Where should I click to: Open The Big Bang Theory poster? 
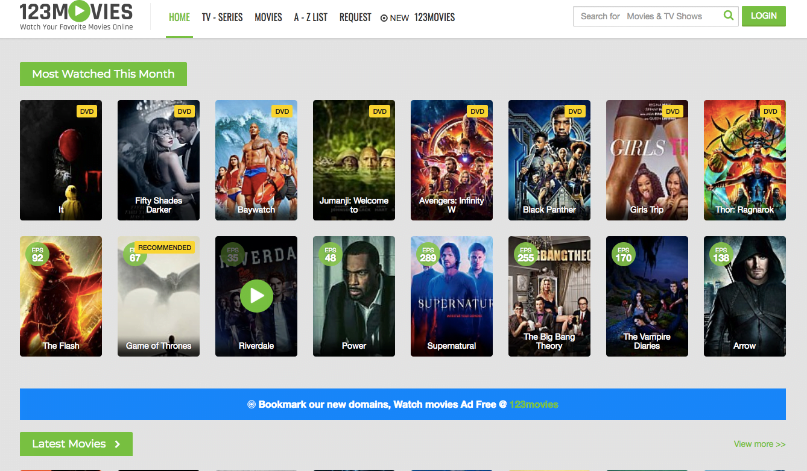coord(549,296)
